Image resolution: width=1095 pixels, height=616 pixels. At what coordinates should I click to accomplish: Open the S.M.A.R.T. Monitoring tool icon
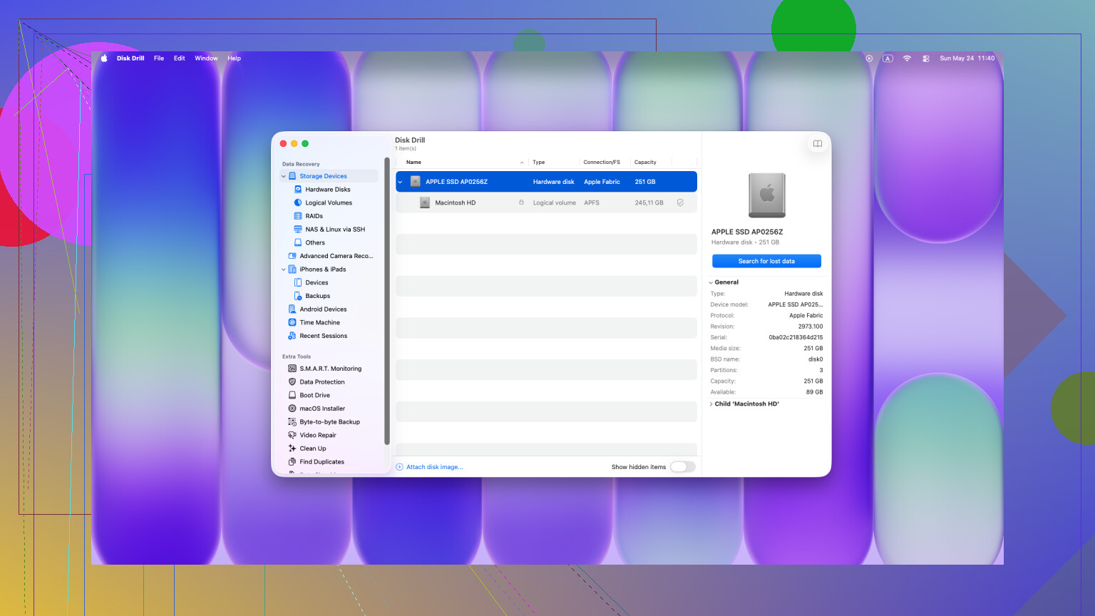(x=292, y=369)
